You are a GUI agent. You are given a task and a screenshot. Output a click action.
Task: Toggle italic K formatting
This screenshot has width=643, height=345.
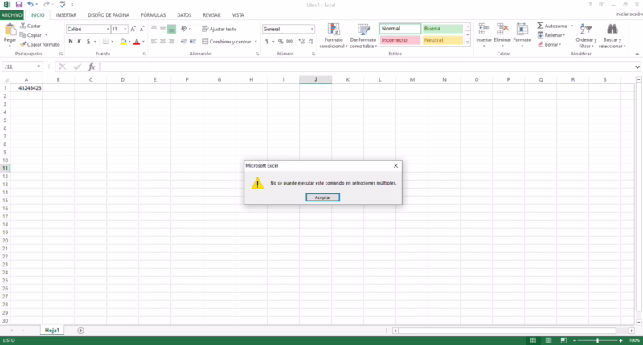(x=79, y=42)
